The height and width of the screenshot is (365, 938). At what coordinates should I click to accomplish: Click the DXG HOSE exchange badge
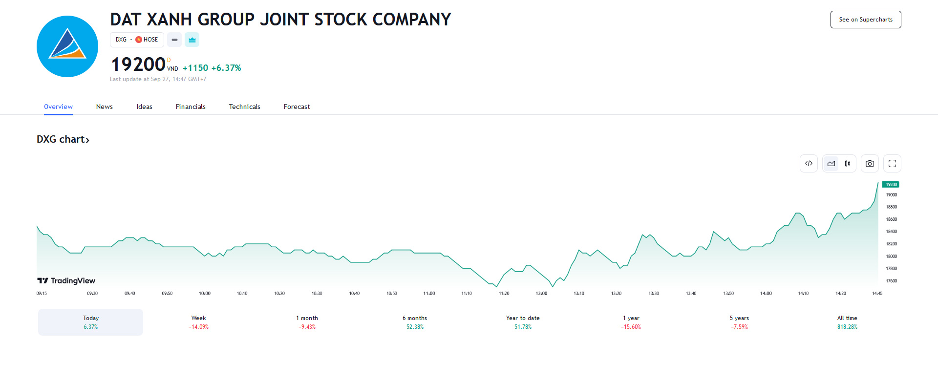137,40
